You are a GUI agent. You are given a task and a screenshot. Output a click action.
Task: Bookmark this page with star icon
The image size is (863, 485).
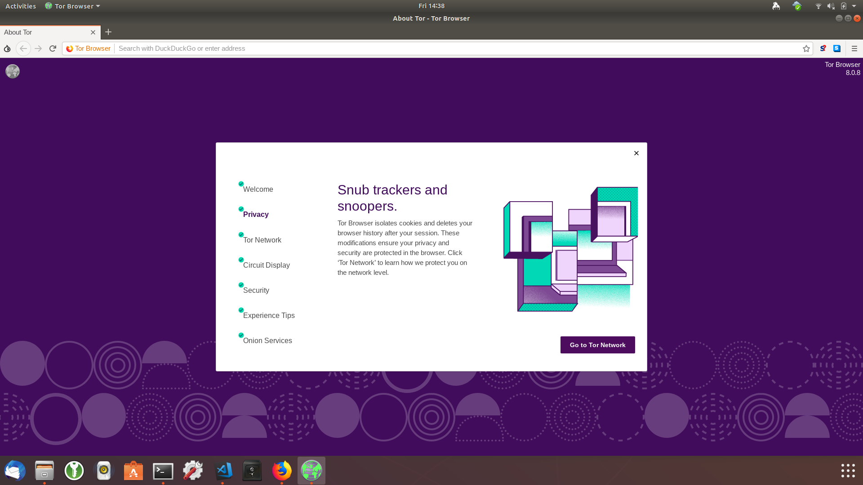pos(806,48)
